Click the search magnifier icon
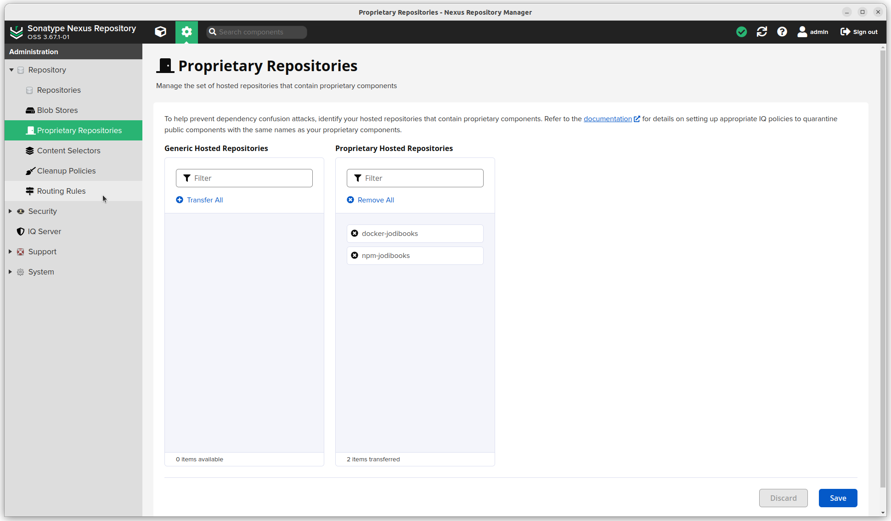Viewport: 891px width, 521px height. pyautogui.click(x=213, y=32)
